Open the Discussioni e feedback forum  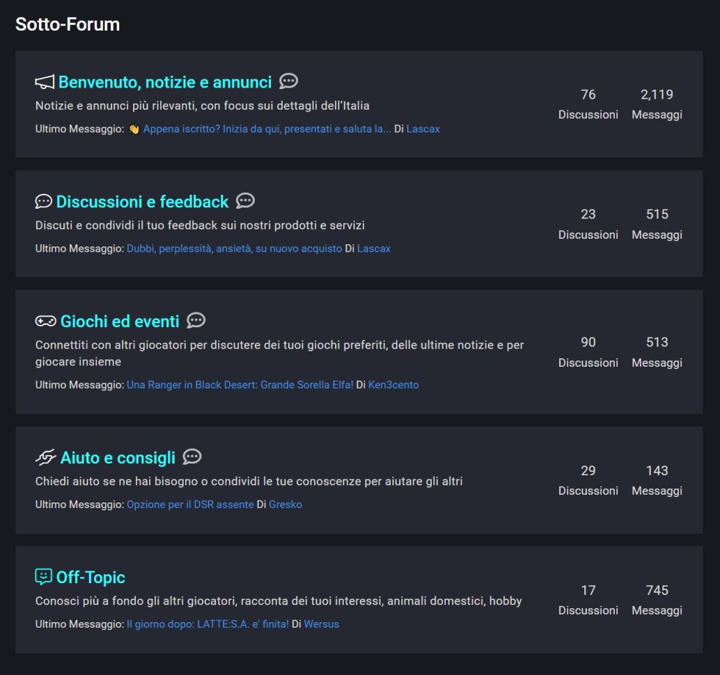[141, 202]
